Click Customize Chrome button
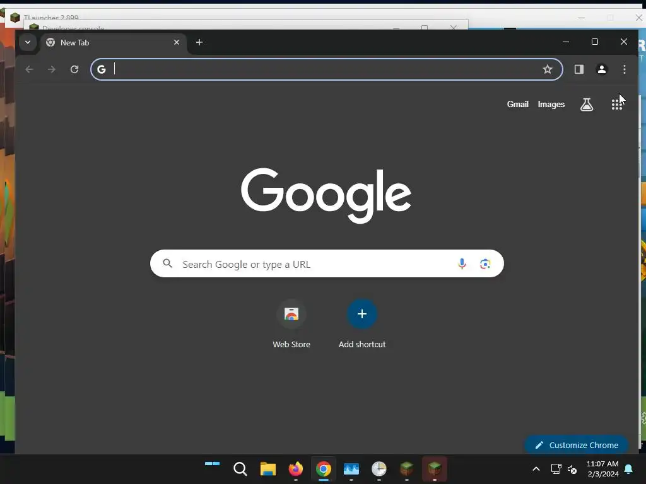646x484 pixels. coord(577,445)
